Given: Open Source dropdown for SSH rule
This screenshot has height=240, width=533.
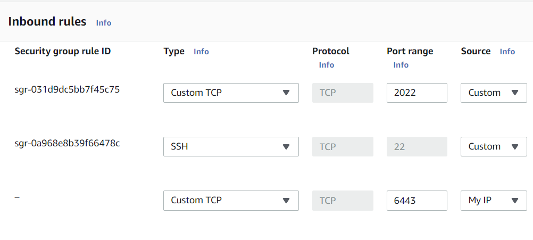Looking at the screenshot, I should [494, 146].
